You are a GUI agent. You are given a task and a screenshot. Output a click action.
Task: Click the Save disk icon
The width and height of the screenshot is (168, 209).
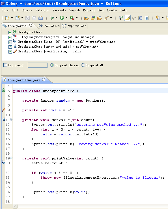point(27,18)
